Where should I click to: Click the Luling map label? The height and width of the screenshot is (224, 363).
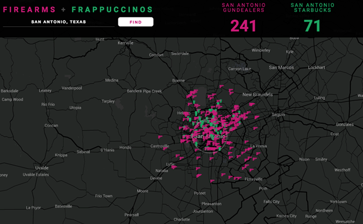tap(320, 98)
